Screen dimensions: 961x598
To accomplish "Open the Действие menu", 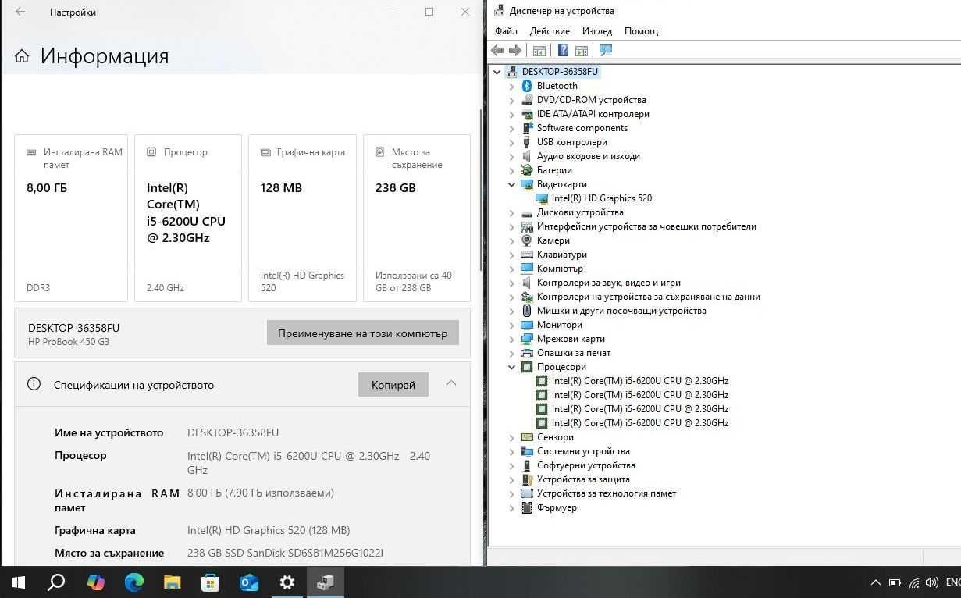I will pyautogui.click(x=550, y=31).
